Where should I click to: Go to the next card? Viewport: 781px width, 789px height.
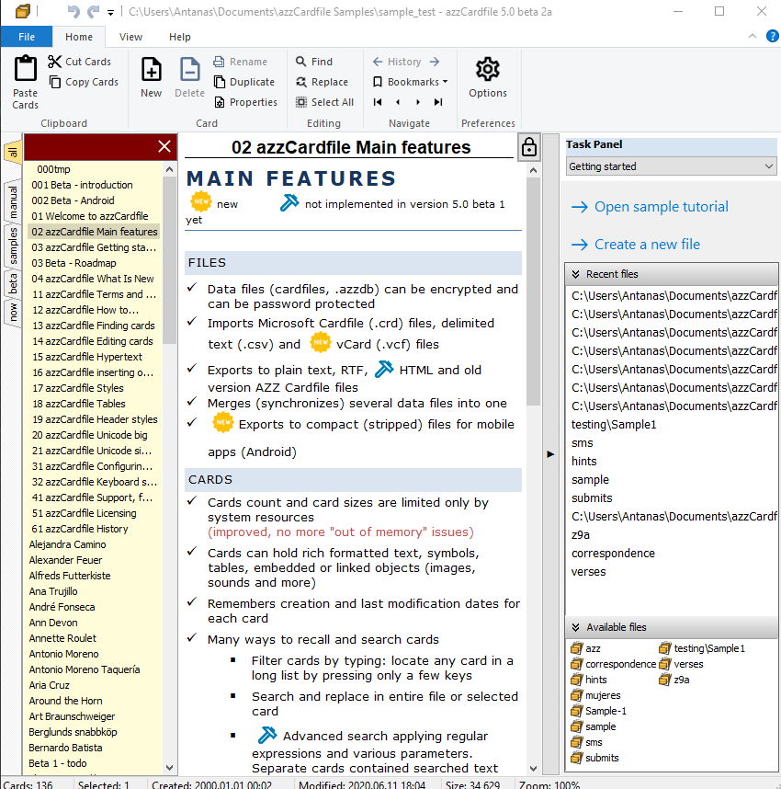click(x=418, y=102)
